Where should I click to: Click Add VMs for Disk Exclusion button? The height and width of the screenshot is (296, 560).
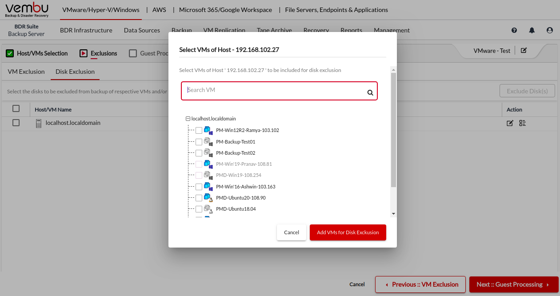348,232
